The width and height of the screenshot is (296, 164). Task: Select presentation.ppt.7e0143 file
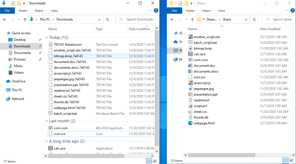pyautogui.click(x=71, y=85)
